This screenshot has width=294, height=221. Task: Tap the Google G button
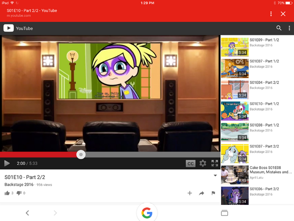pyautogui.click(x=147, y=213)
